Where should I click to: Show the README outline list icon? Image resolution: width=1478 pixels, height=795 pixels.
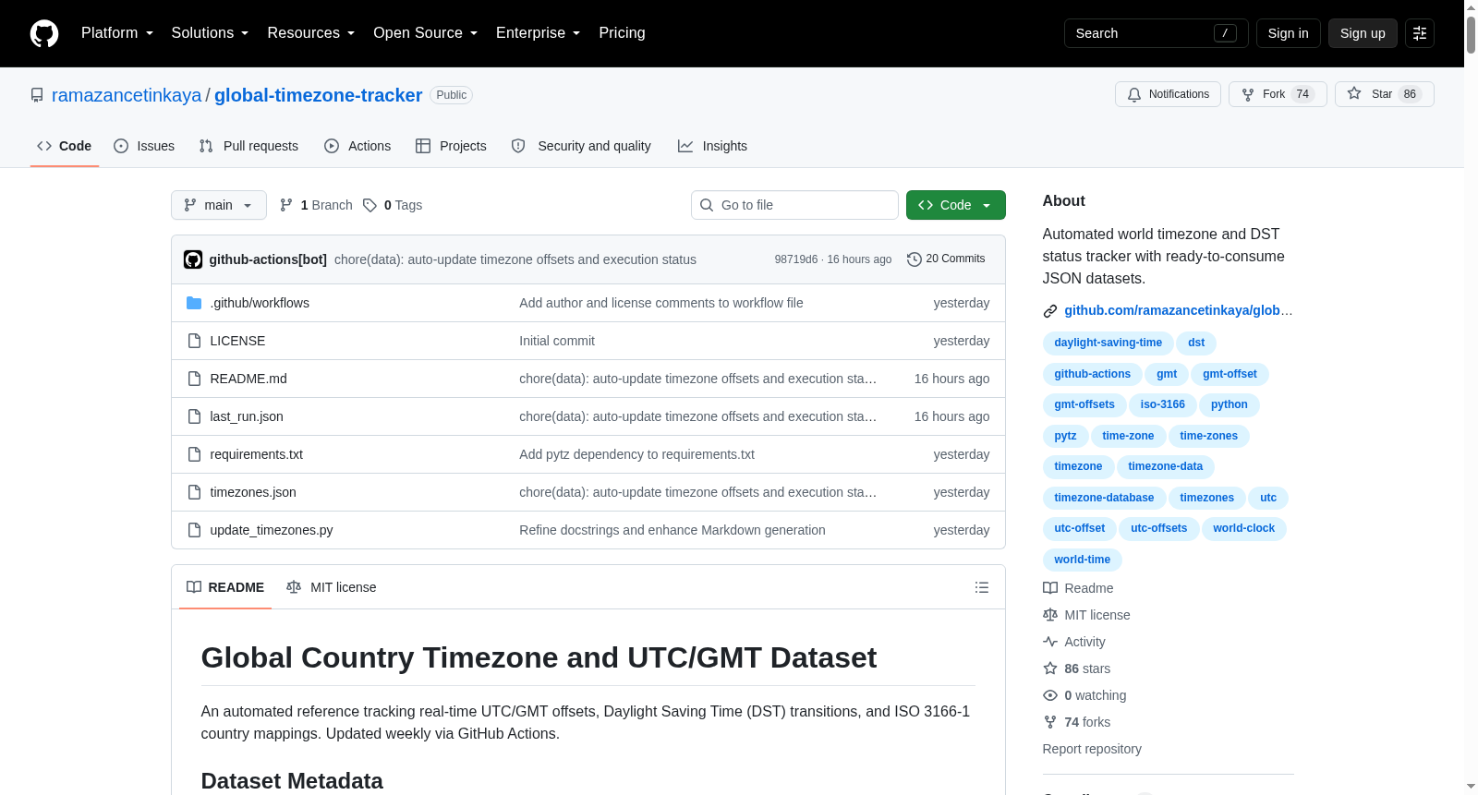tap(982, 587)
